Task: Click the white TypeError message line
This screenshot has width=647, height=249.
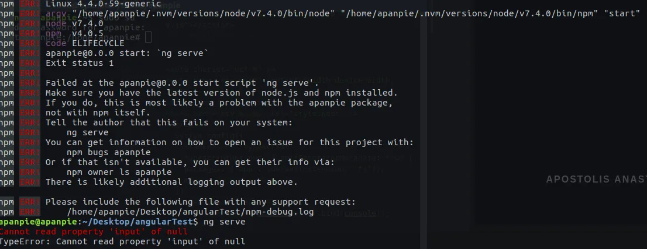Action: click(122, 241)
